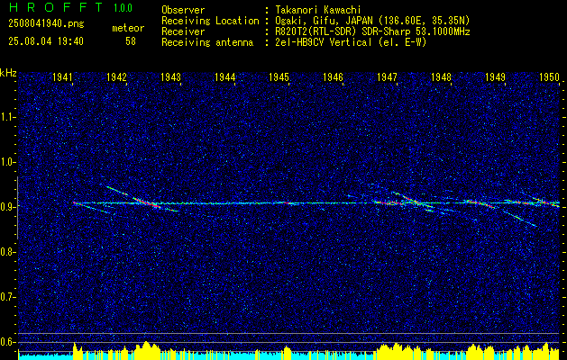Click the 1941 time marker

point(63,76)
